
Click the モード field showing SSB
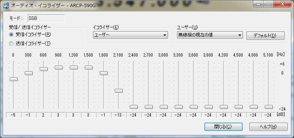46,18
